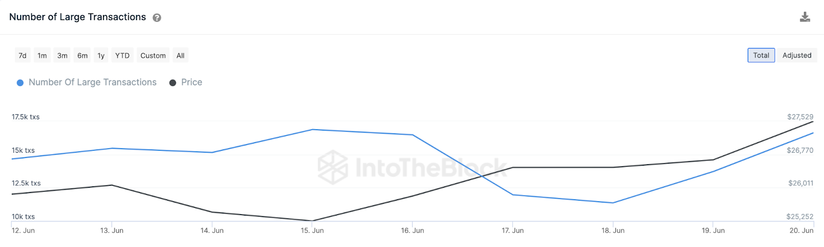The height and width of the screenshot is (247, 824).
Task: Click the 18. Jun axis marker
Action: click(613, 231)
